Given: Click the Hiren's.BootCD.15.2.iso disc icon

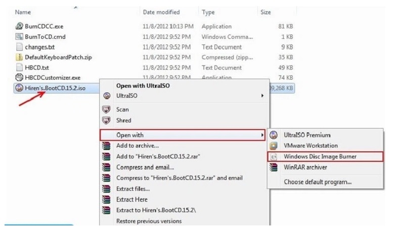Looking at the screenshot, I should (20, 88).
